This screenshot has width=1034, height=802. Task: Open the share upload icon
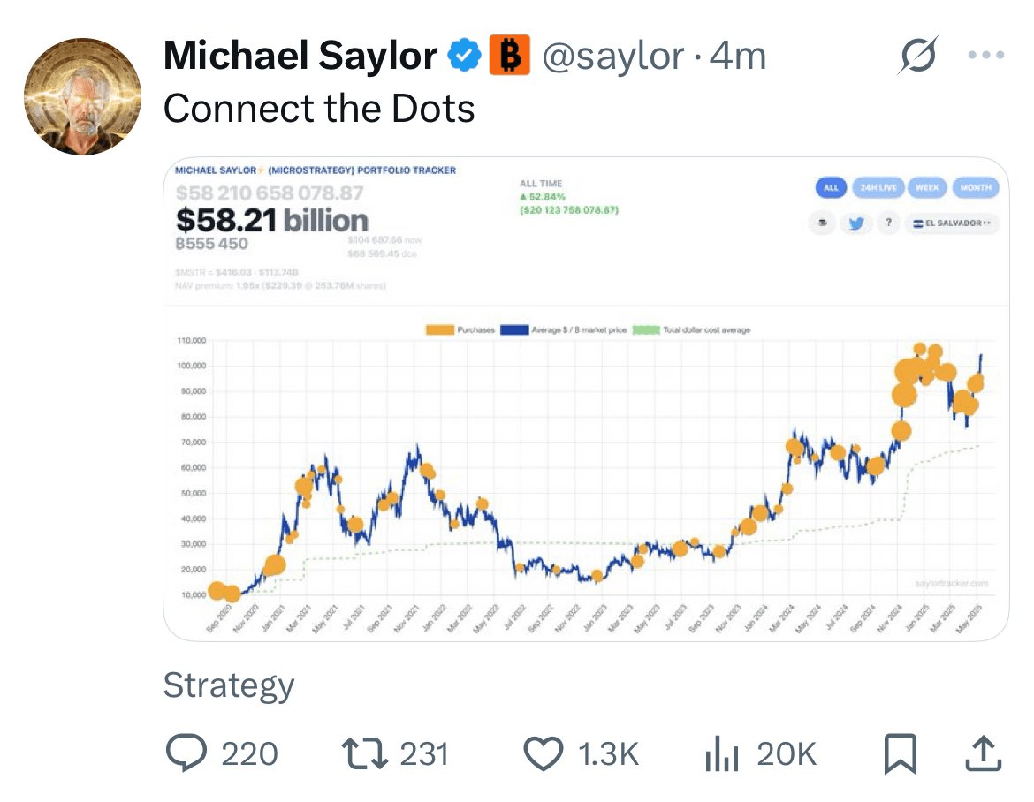[984, 753]
